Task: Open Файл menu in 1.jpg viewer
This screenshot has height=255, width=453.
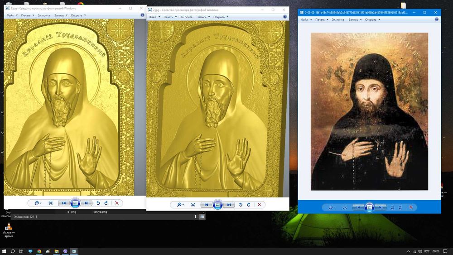Action: (x=12, y=15)
